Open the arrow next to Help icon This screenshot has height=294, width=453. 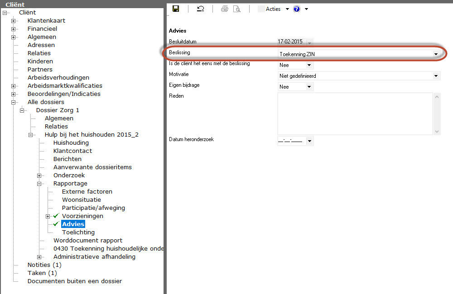tap(307, 9)
